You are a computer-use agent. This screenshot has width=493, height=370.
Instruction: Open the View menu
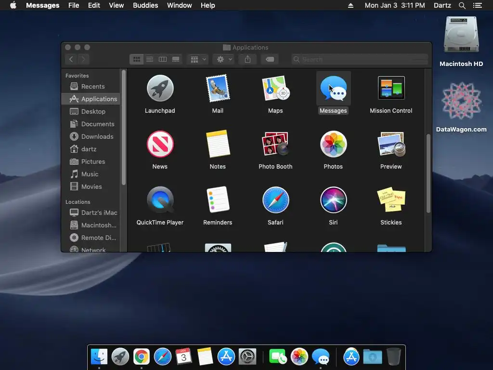click(116, 5)
